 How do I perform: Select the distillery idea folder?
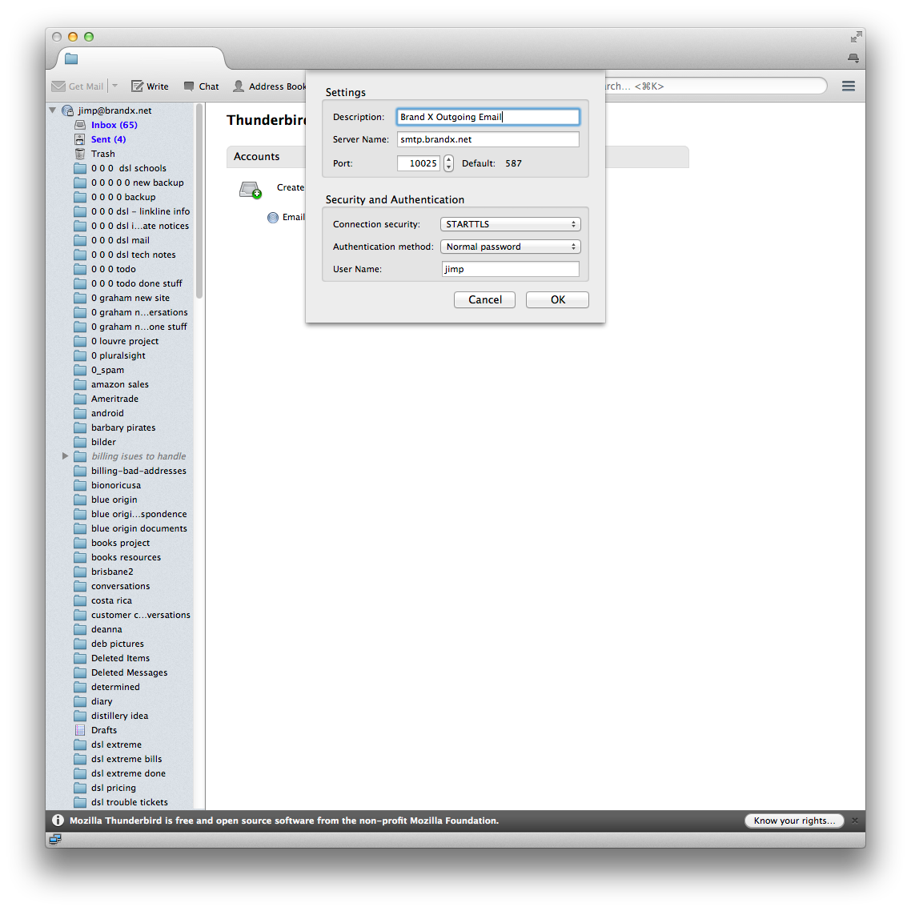[x=120, y=716]
